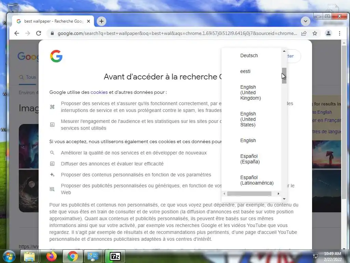This screenshot has width=350, height=263.
Task: Open the control panel taskbar icon
Action: click(x=93, y=256)
